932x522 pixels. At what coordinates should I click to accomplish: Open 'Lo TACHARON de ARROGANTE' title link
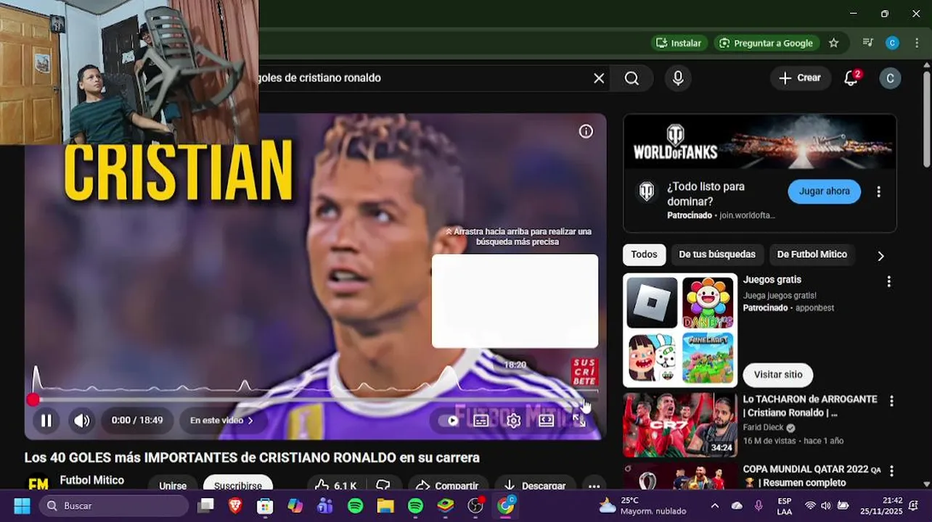(810, 406)
